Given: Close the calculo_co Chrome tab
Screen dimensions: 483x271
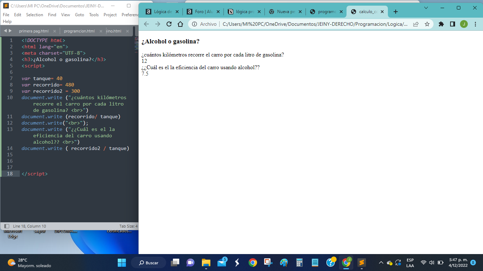Looking at the screenshot, I should click(x=382, y=12).
